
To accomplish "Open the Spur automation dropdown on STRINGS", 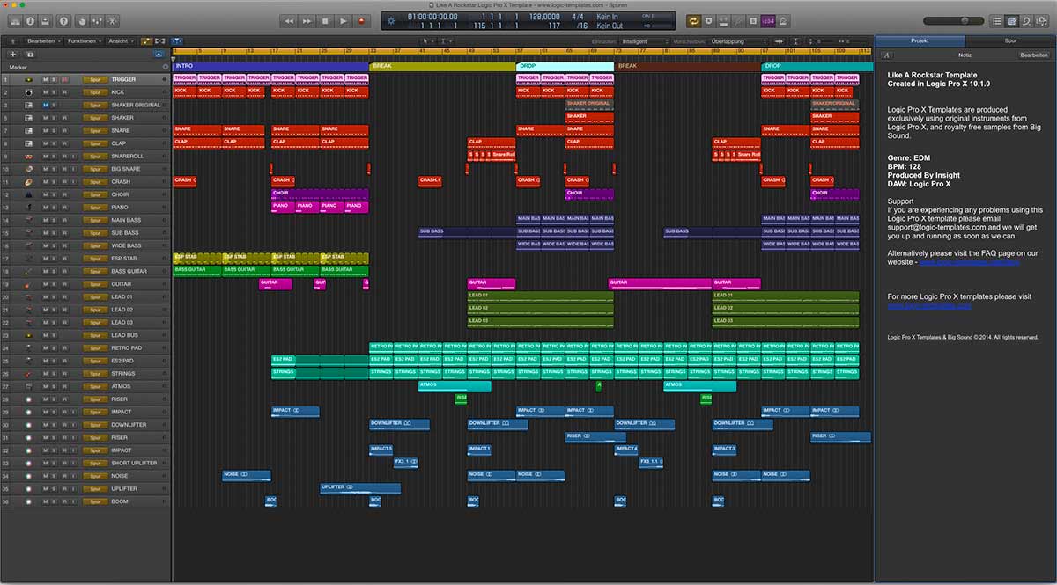I will coord(95,374).
